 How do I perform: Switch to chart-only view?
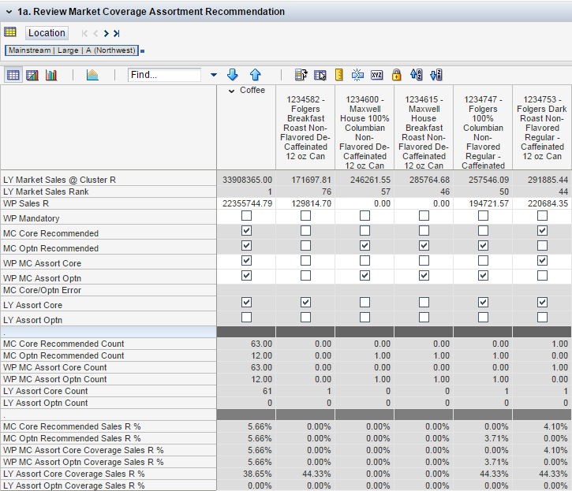[x=51, y=75]
